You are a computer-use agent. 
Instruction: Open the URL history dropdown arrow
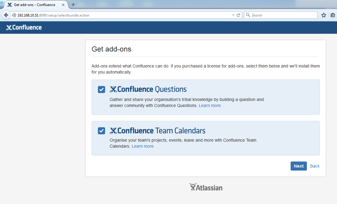tap(233, 15)
